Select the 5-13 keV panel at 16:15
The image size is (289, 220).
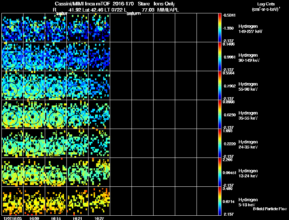pos(56,201)
